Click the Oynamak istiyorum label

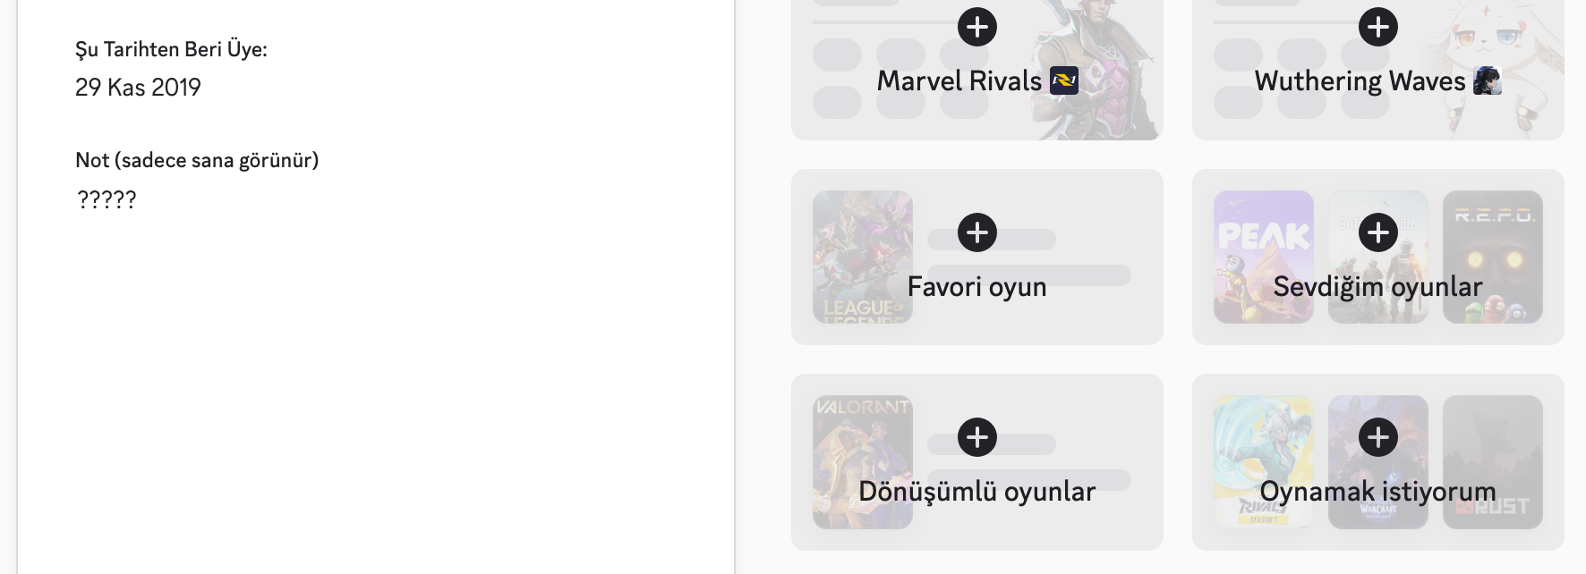pos(1378,492)
